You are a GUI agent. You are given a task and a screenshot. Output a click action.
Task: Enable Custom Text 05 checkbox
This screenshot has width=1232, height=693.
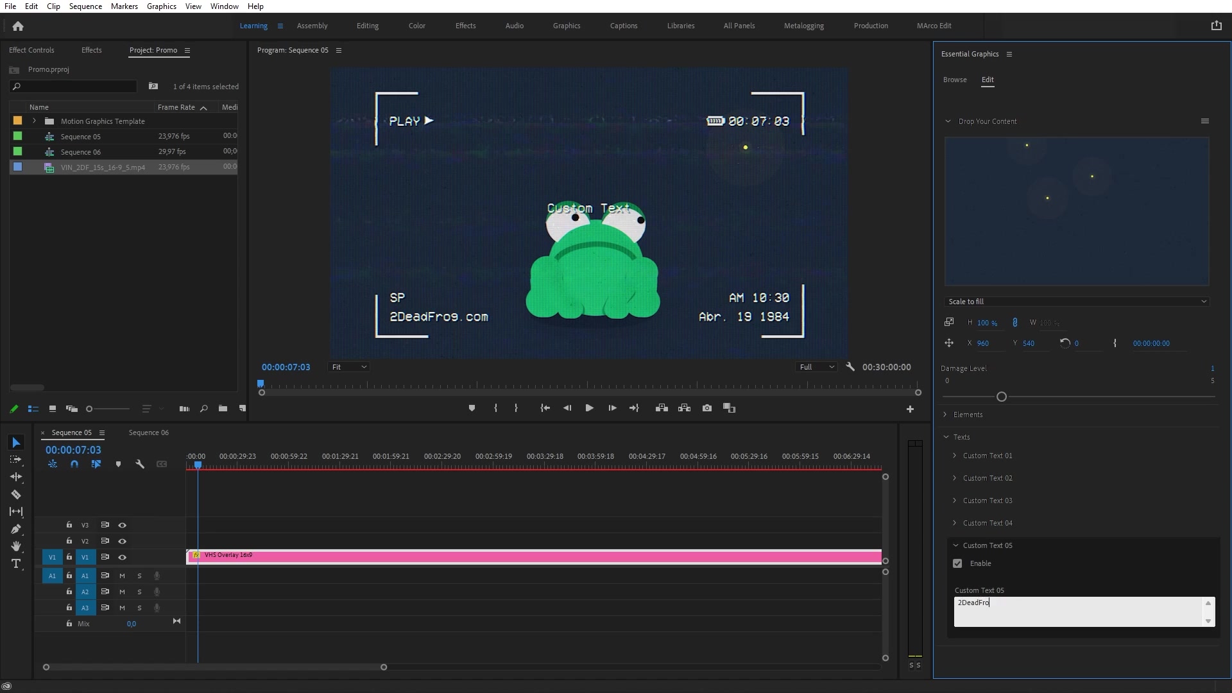[957, 563]
